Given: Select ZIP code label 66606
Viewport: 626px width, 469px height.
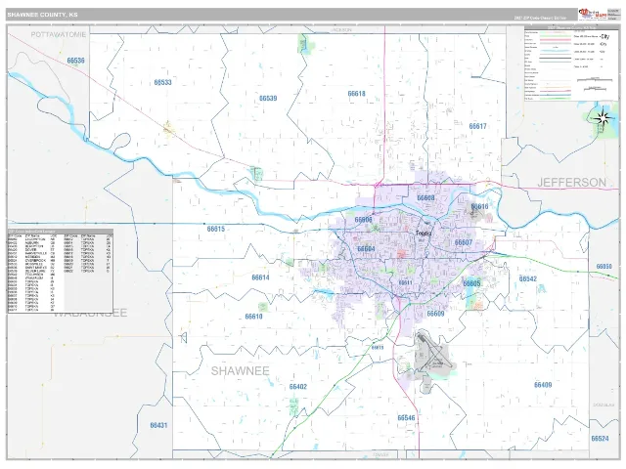Looking at the screenshot, I should coord(363,220).
